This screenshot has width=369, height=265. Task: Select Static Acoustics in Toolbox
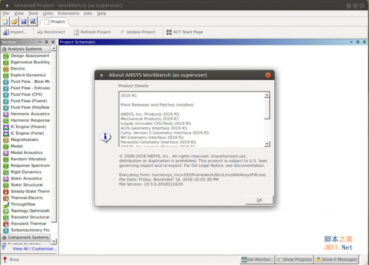click(26, 179)
